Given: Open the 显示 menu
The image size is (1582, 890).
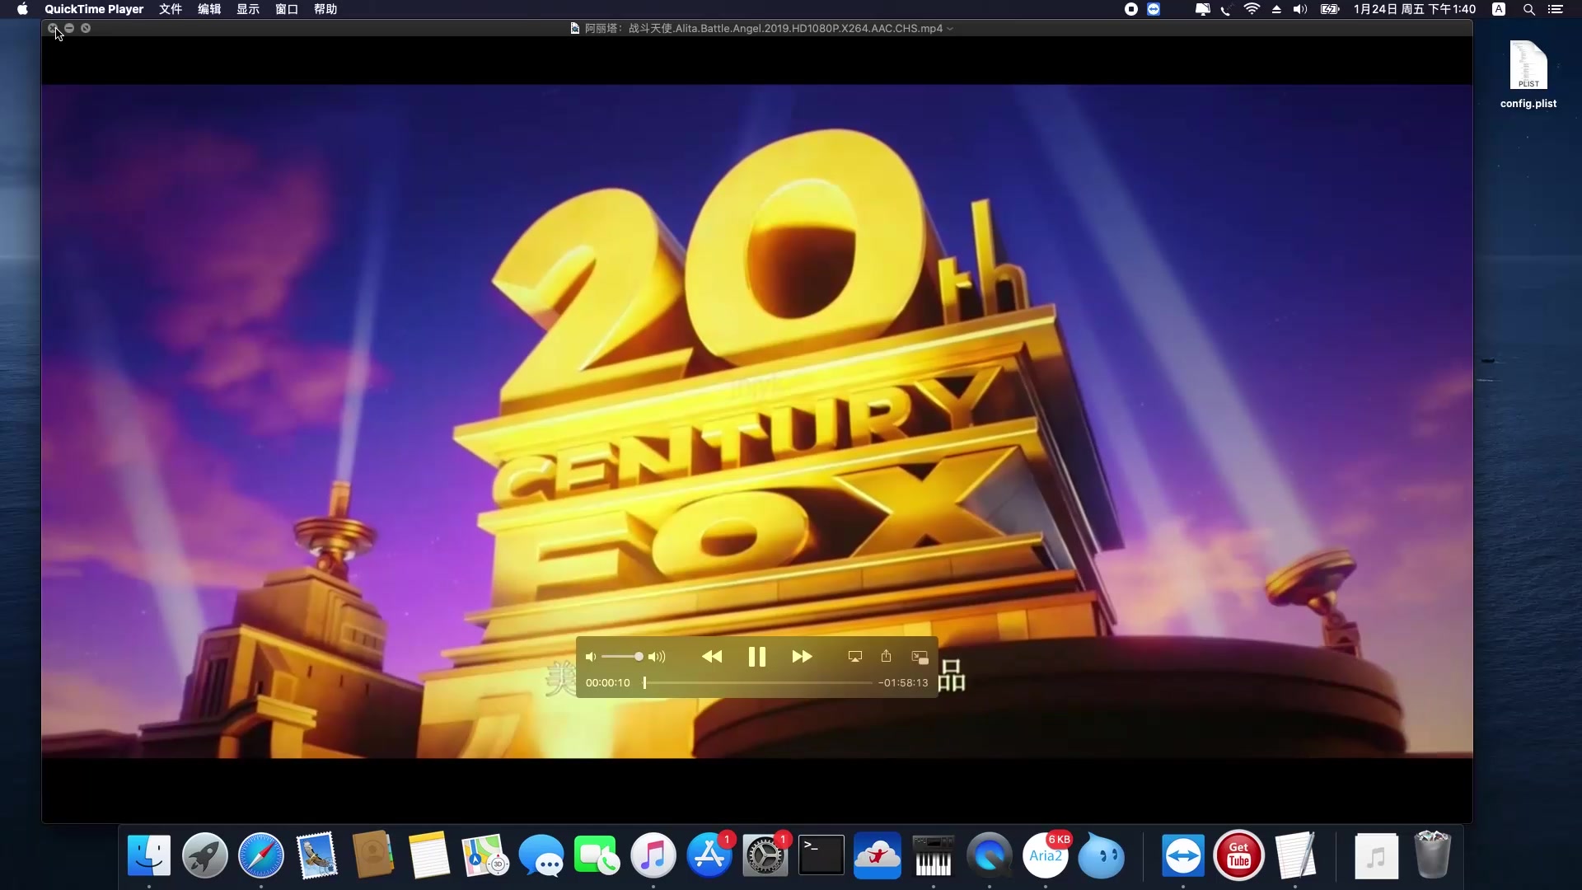Looking at the screenshot, I should [248, 9].
